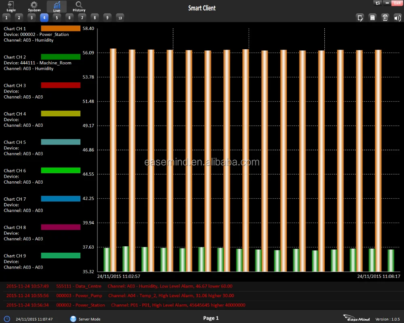Switch to chart page 10

120,17
